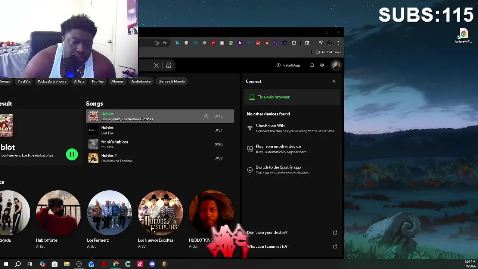Select the Audiobooks filter chip
478x269 pixels.
click(x=141, y=81)
